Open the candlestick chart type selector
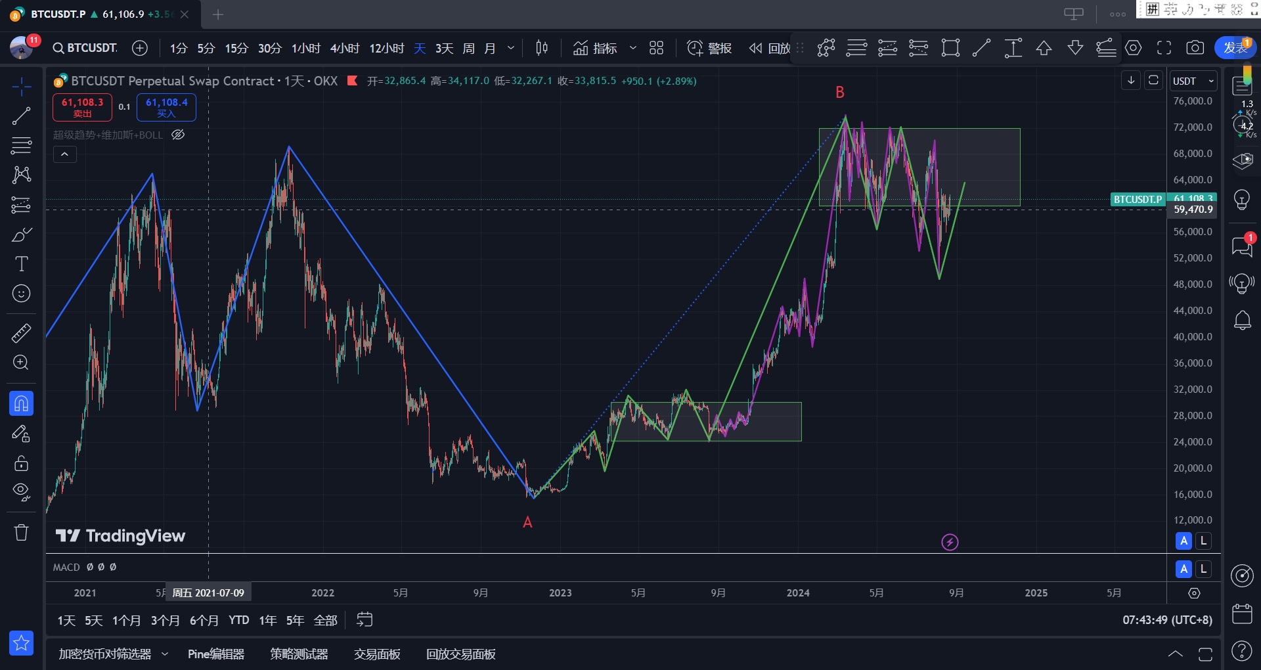The width and height of the screenshot is (1261, 670). tap(542, 48)
